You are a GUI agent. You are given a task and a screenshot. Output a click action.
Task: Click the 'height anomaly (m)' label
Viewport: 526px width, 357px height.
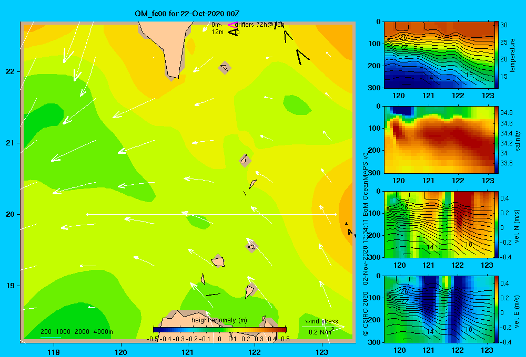[x=219, y=320]
